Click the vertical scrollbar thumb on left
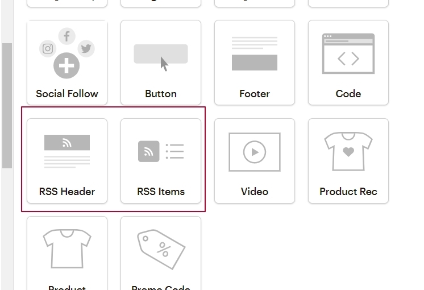The width and height of the screenshot is (424, 290). click(x=7, y=105)
